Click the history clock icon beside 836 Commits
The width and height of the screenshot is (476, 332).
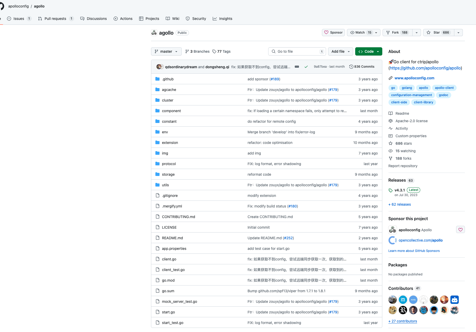coord(351,67)
